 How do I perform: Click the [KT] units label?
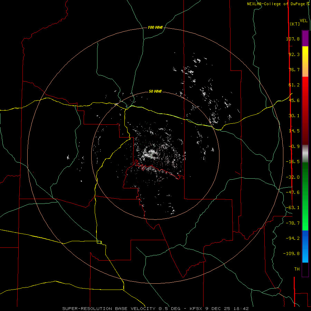pos(295,24)
